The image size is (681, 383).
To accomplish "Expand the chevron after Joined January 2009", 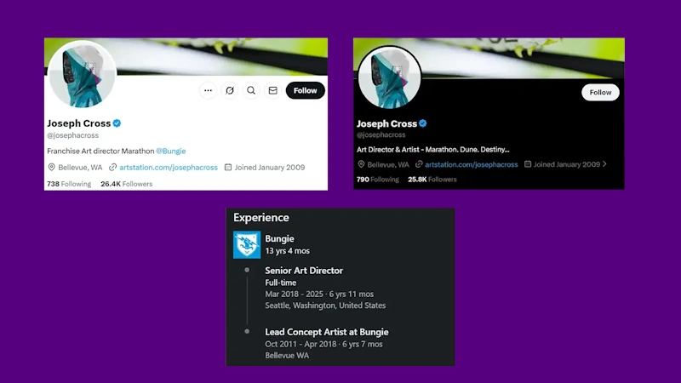I will [604, 164].
